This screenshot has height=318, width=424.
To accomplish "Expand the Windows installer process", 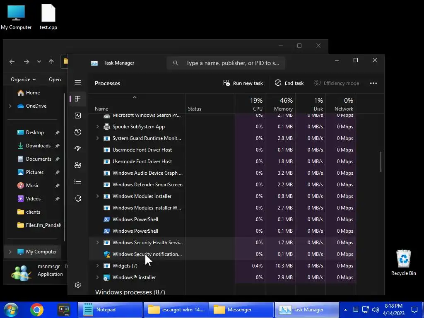I will tap(98, 277).
